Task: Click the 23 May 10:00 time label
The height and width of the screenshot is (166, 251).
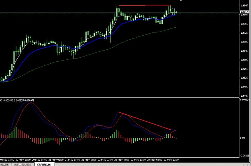Action: pyautogui.click(x=171, y=160)
